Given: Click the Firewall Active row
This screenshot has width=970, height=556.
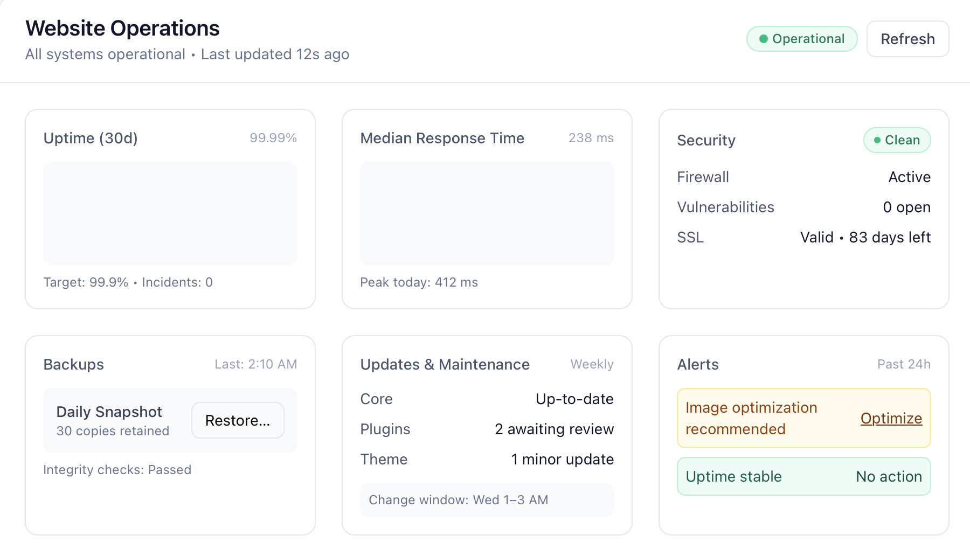Looking at the screenshot, I should pyautogui.click(x=803, y=177).
